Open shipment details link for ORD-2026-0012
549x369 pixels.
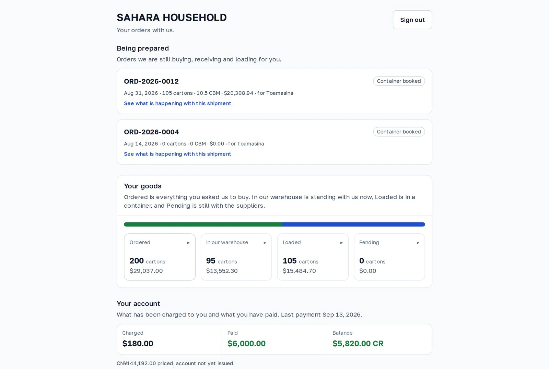(177, 103)
